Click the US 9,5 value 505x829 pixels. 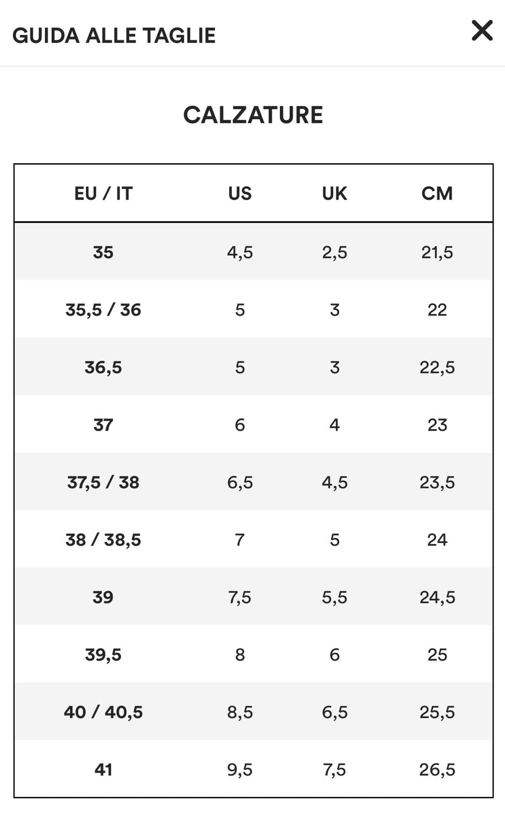coord(240,770)
